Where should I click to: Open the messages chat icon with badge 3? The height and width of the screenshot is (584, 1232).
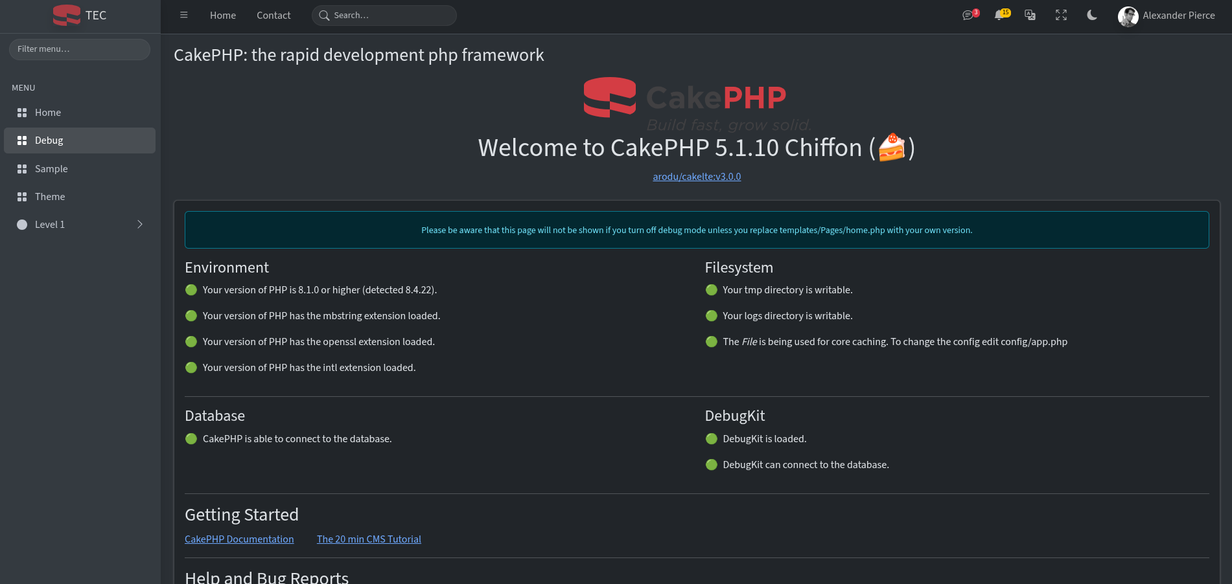point(970,15)
